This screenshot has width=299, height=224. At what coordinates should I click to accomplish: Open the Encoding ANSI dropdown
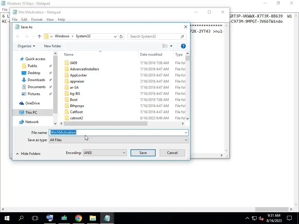tap(105, 153)
